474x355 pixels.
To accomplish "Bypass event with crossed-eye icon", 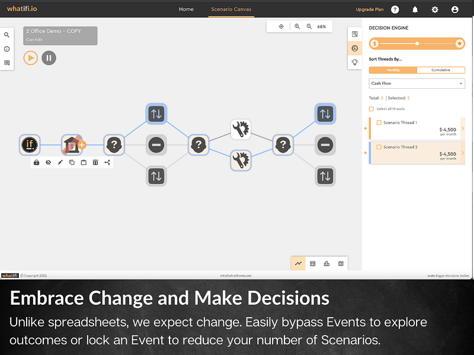I will [x=48, y=162].
